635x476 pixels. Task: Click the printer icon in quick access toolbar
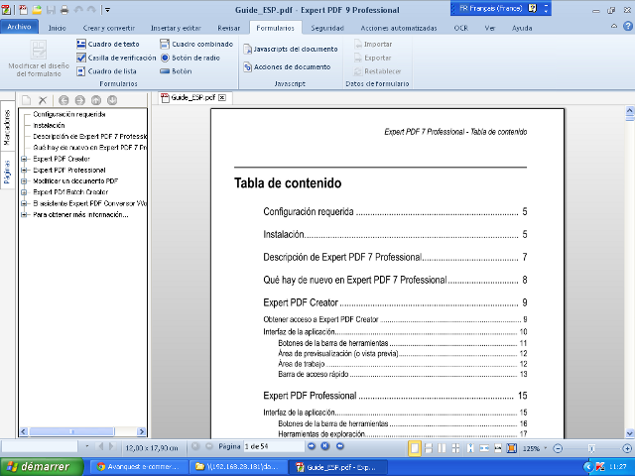click(64, 10)
